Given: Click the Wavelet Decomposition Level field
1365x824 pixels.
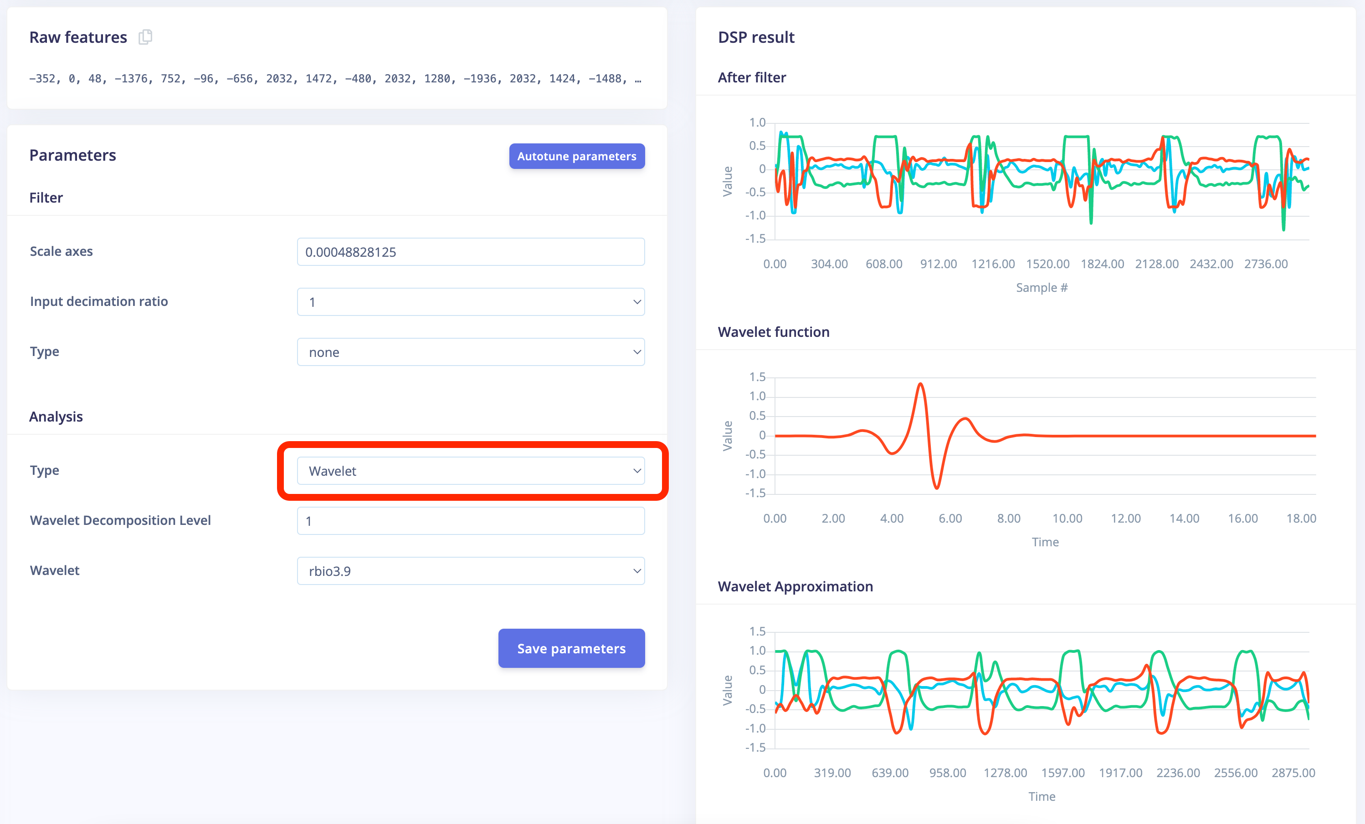Looking at the screenshot, I should (470, 521).
